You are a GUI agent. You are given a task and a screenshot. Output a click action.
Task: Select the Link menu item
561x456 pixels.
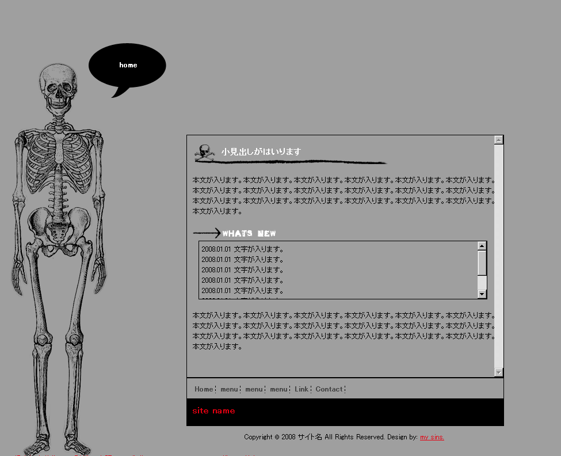pyautogui.click(x=302, y=389)
